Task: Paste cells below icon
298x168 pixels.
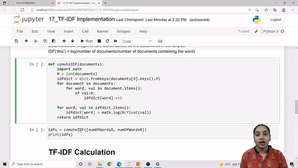Action: point(54,41)
